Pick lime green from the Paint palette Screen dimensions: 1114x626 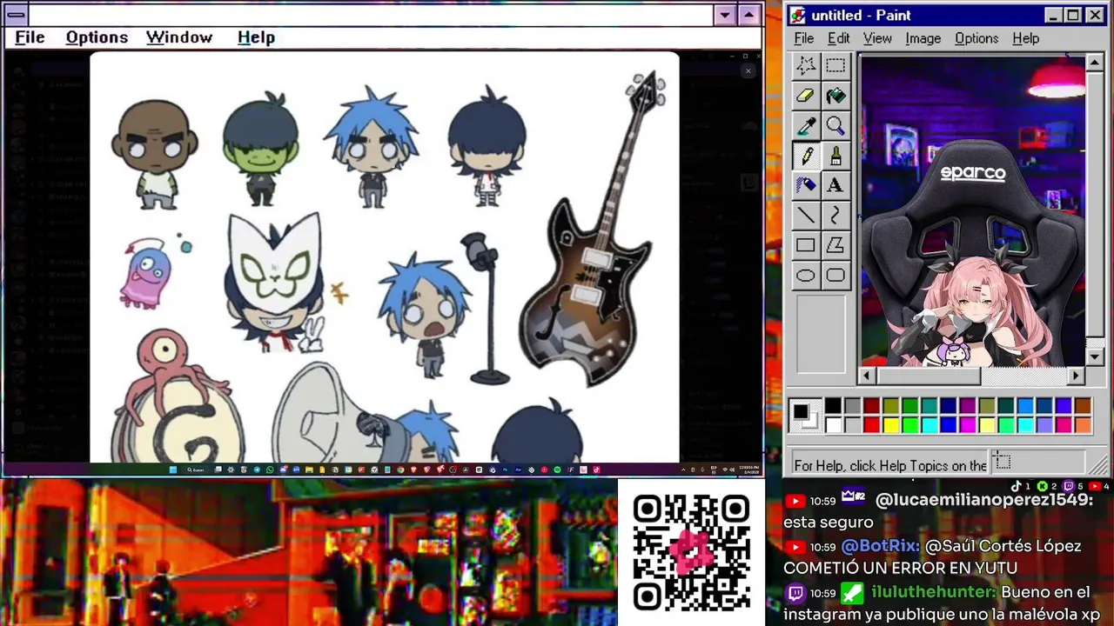click(x=909, y=424)
